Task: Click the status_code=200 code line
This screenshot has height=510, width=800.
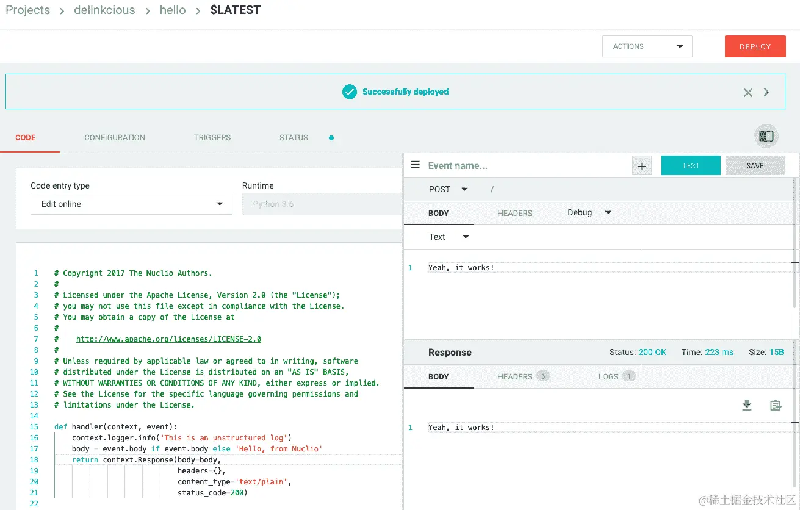Action: [212, 493]
